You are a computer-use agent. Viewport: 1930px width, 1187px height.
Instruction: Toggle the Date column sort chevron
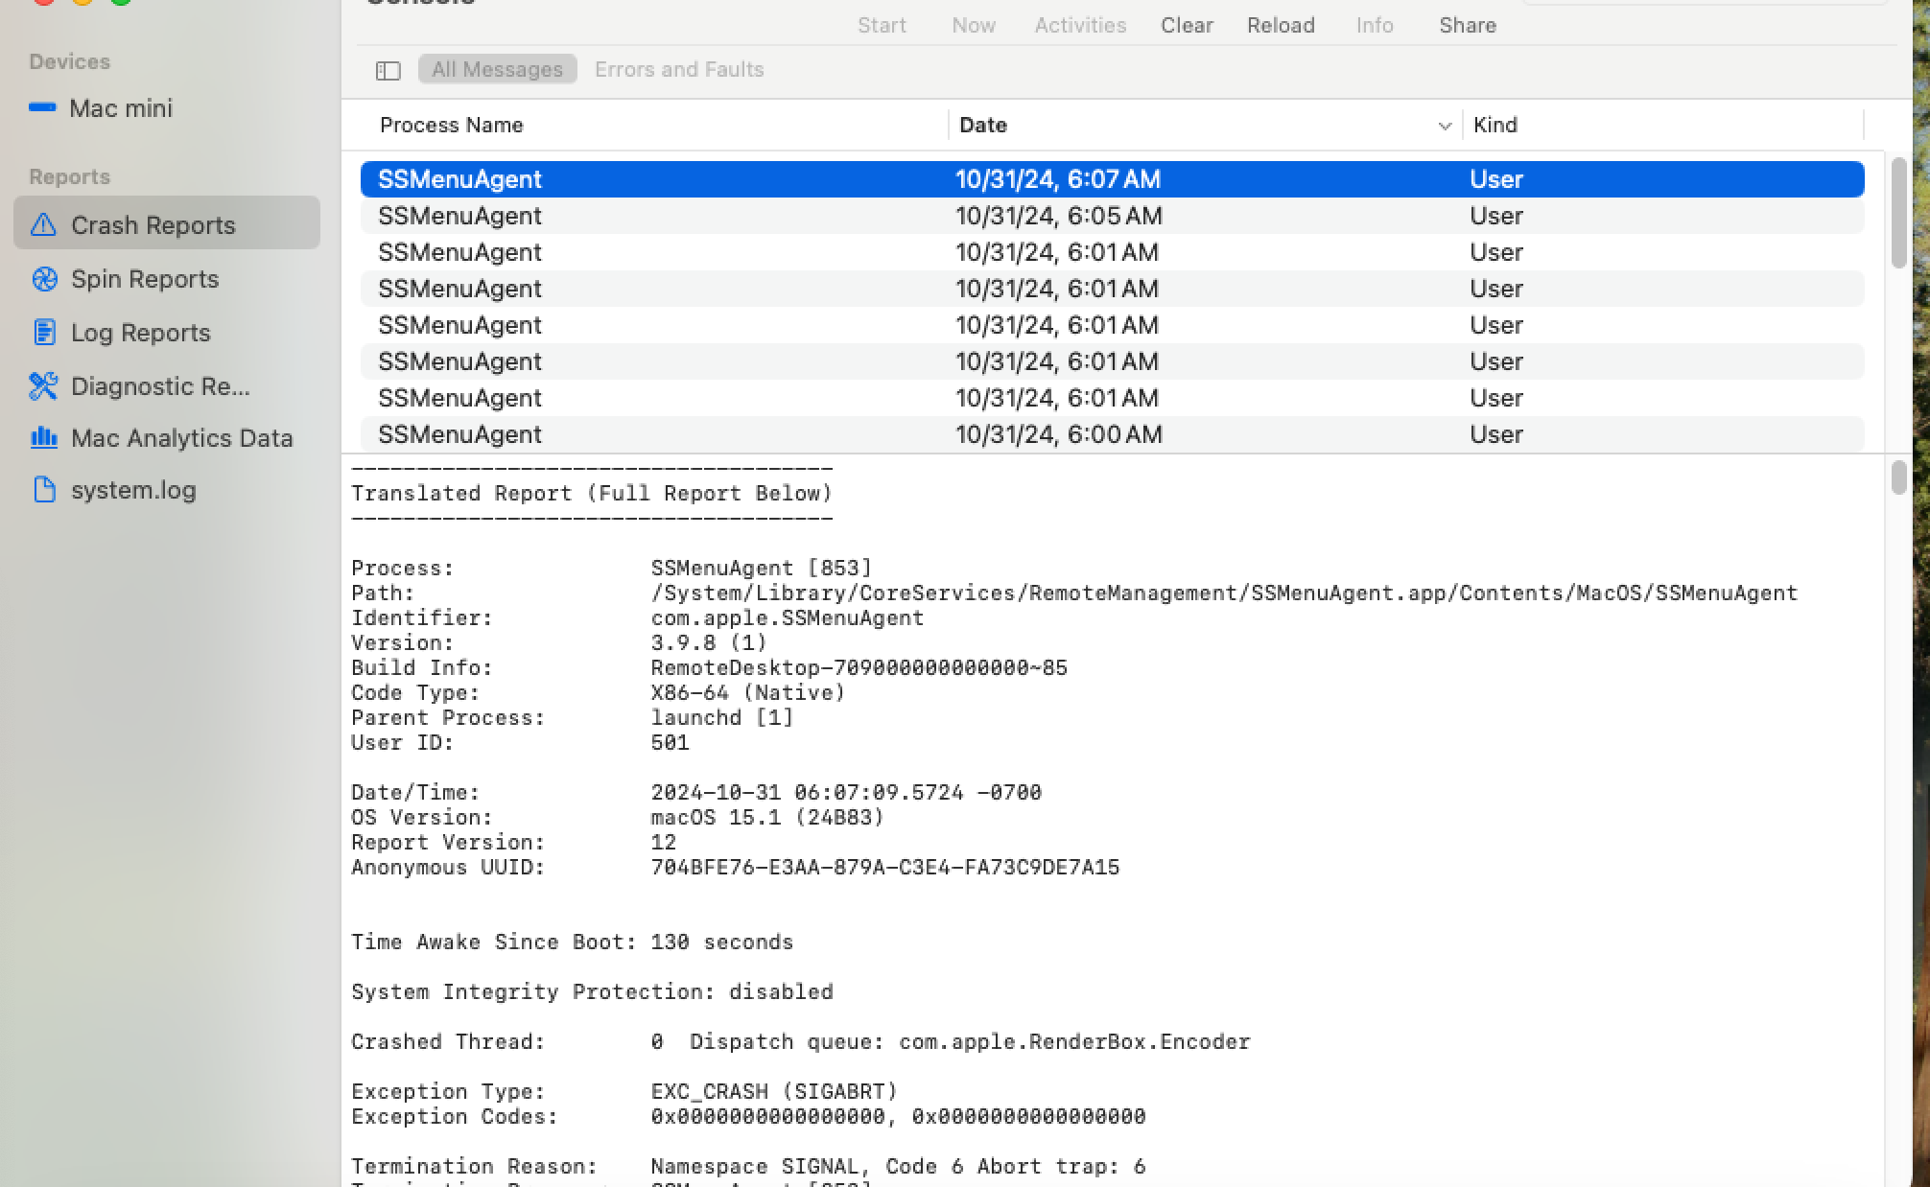[1445, 126]
